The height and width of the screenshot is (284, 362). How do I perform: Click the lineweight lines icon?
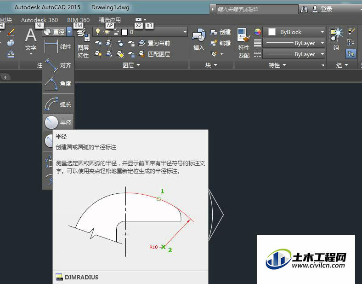coord(258,43)
